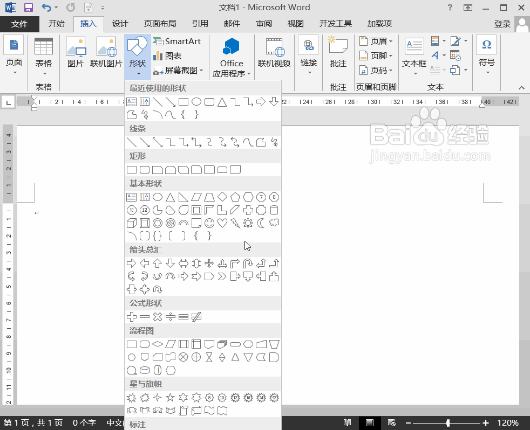Insert a picture with 图片 button
530x430 pixels.
click(x=76, y=52)
